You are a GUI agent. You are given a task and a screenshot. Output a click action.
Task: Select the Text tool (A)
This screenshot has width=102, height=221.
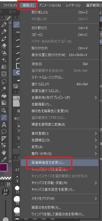(x=4, y=125)
